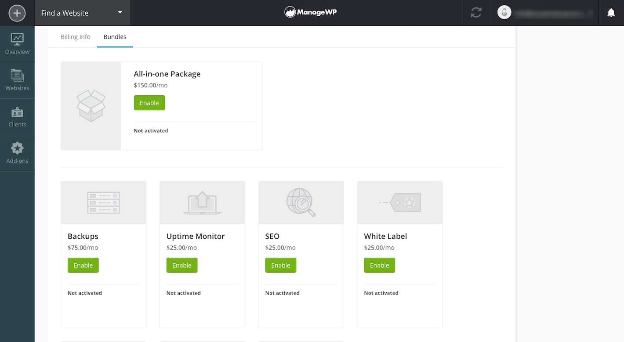Open the Clients sidebar section
This screenshot has height=342, width=624.
point(17,117)
